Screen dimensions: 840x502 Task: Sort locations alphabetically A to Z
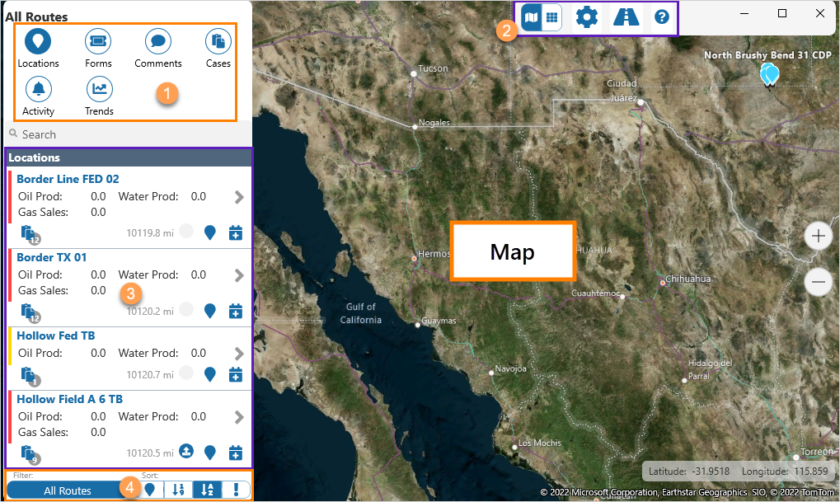pyautogui.click(x=207, y=490)
